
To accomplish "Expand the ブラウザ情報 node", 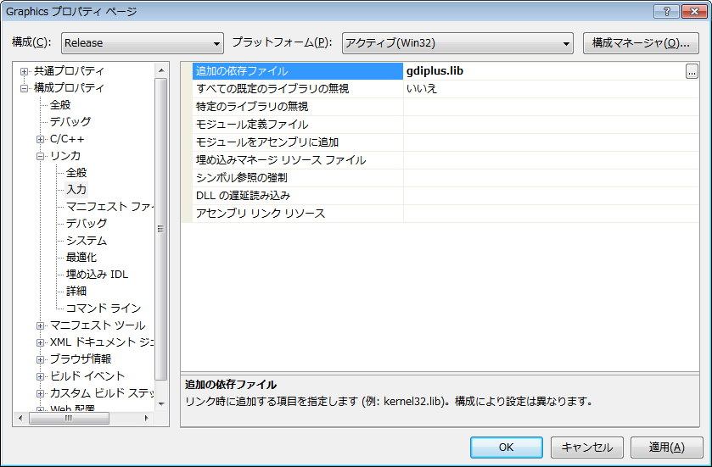I will (x=41, y=359).
